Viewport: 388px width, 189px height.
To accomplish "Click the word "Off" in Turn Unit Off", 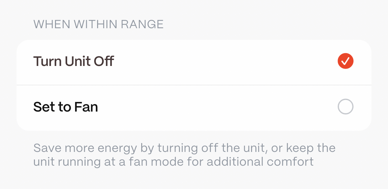I will [104, 61].
